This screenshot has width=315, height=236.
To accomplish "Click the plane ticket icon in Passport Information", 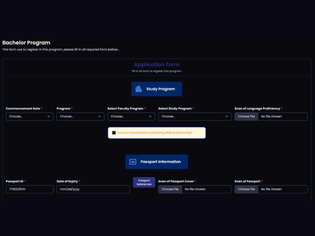I will (x=133, y=162).
